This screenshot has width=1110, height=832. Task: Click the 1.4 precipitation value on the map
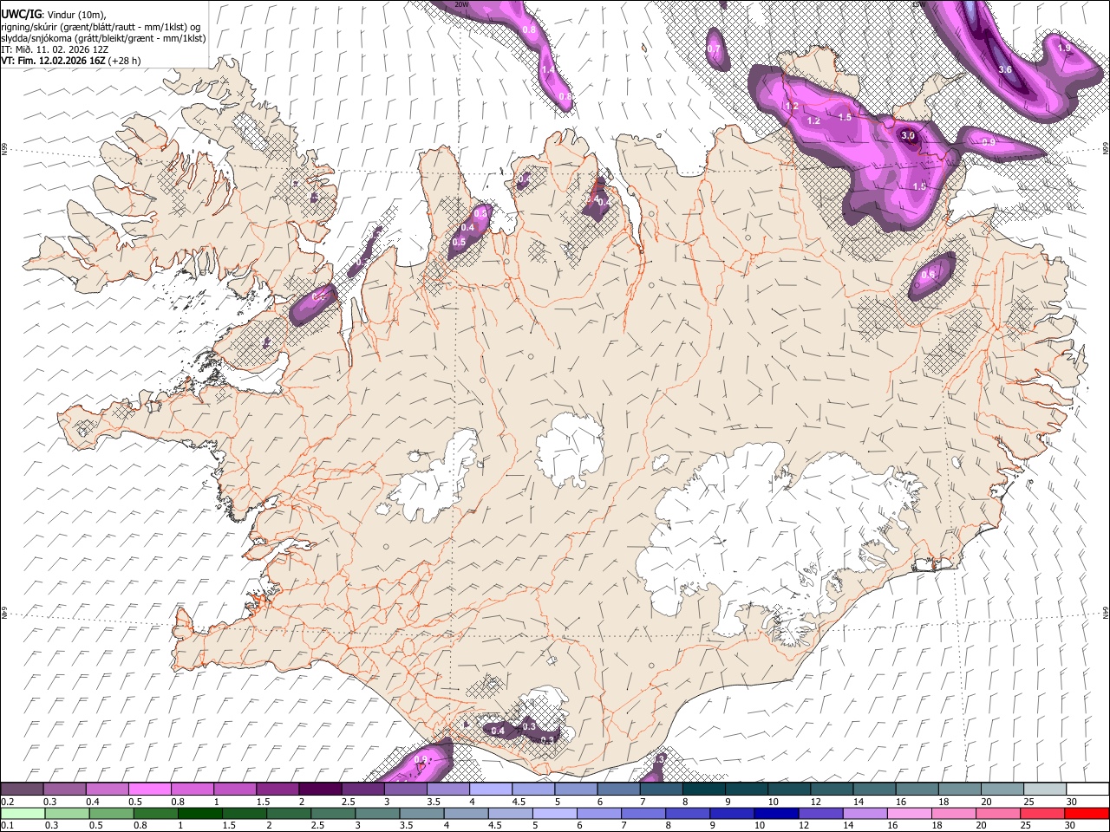[547, 70]
